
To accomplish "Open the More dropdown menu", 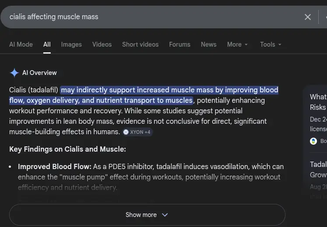I will pos(237,44).
